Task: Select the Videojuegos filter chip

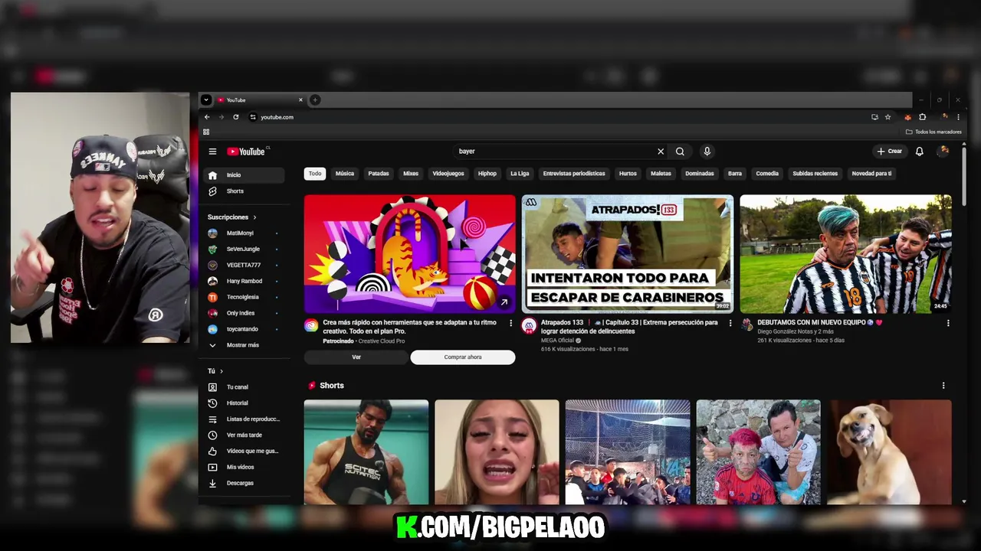Action: pyautogui.click(x=448, y=174)
